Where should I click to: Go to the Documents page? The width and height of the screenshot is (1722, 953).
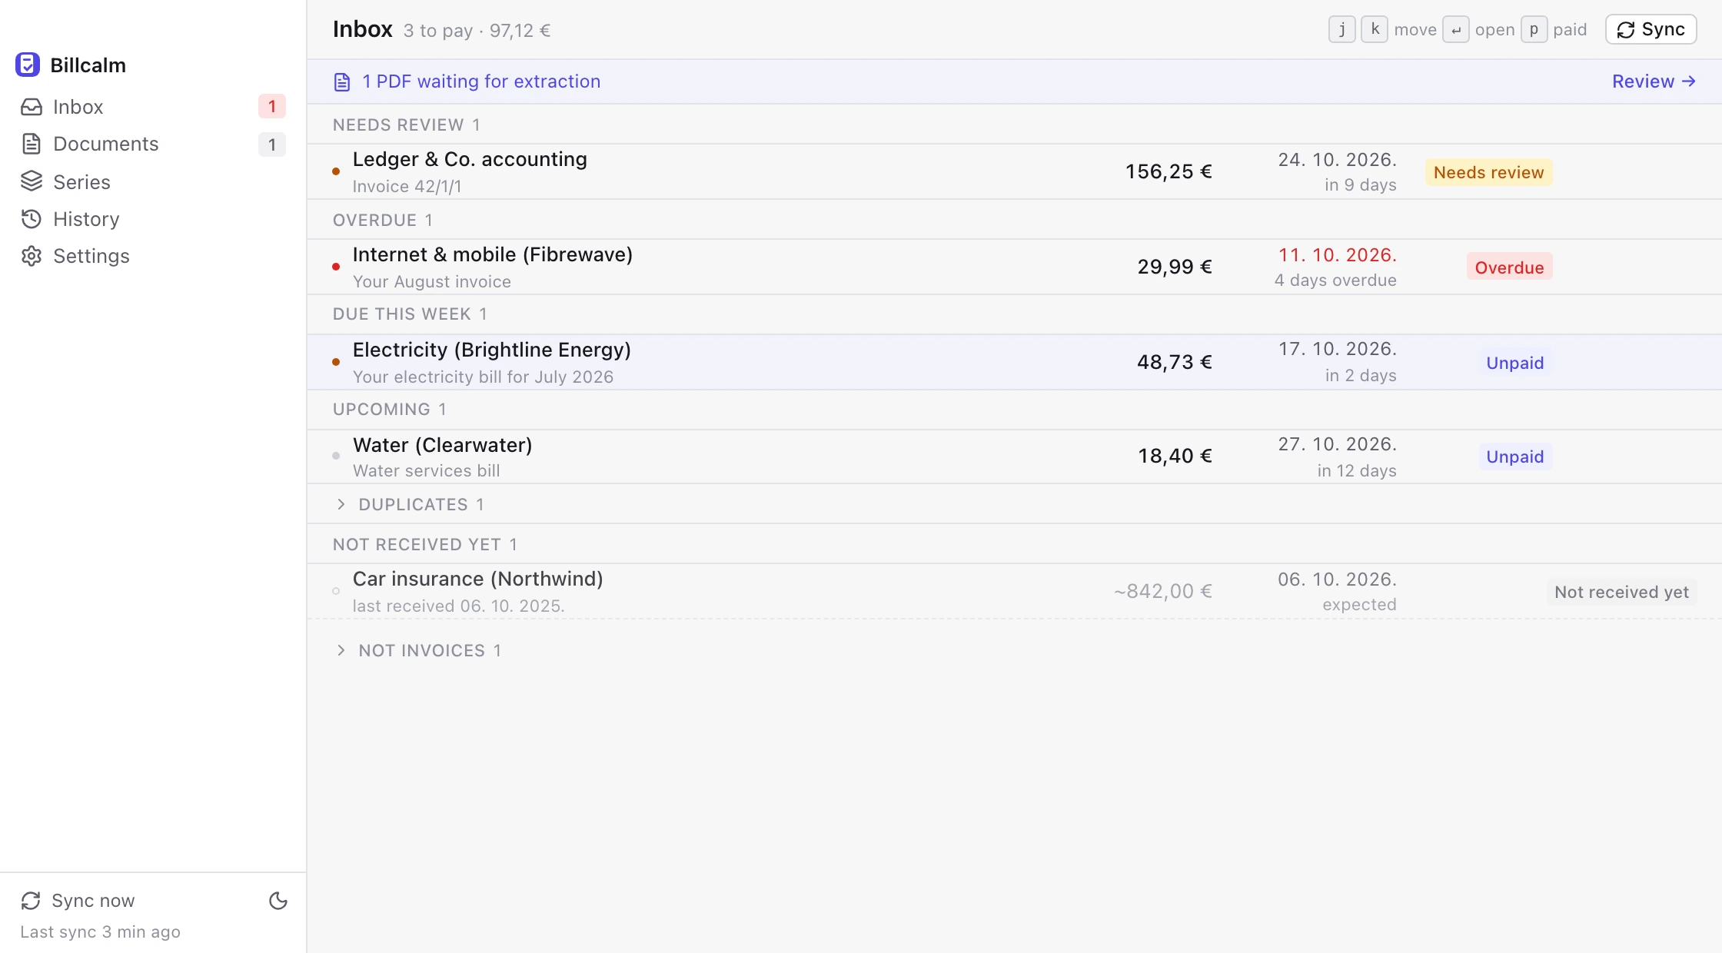153,144
